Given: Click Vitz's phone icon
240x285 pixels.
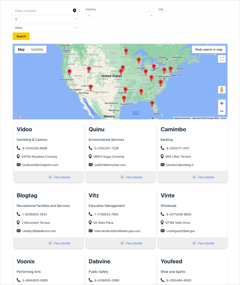Looking at the screenshot, I should 91,214.
